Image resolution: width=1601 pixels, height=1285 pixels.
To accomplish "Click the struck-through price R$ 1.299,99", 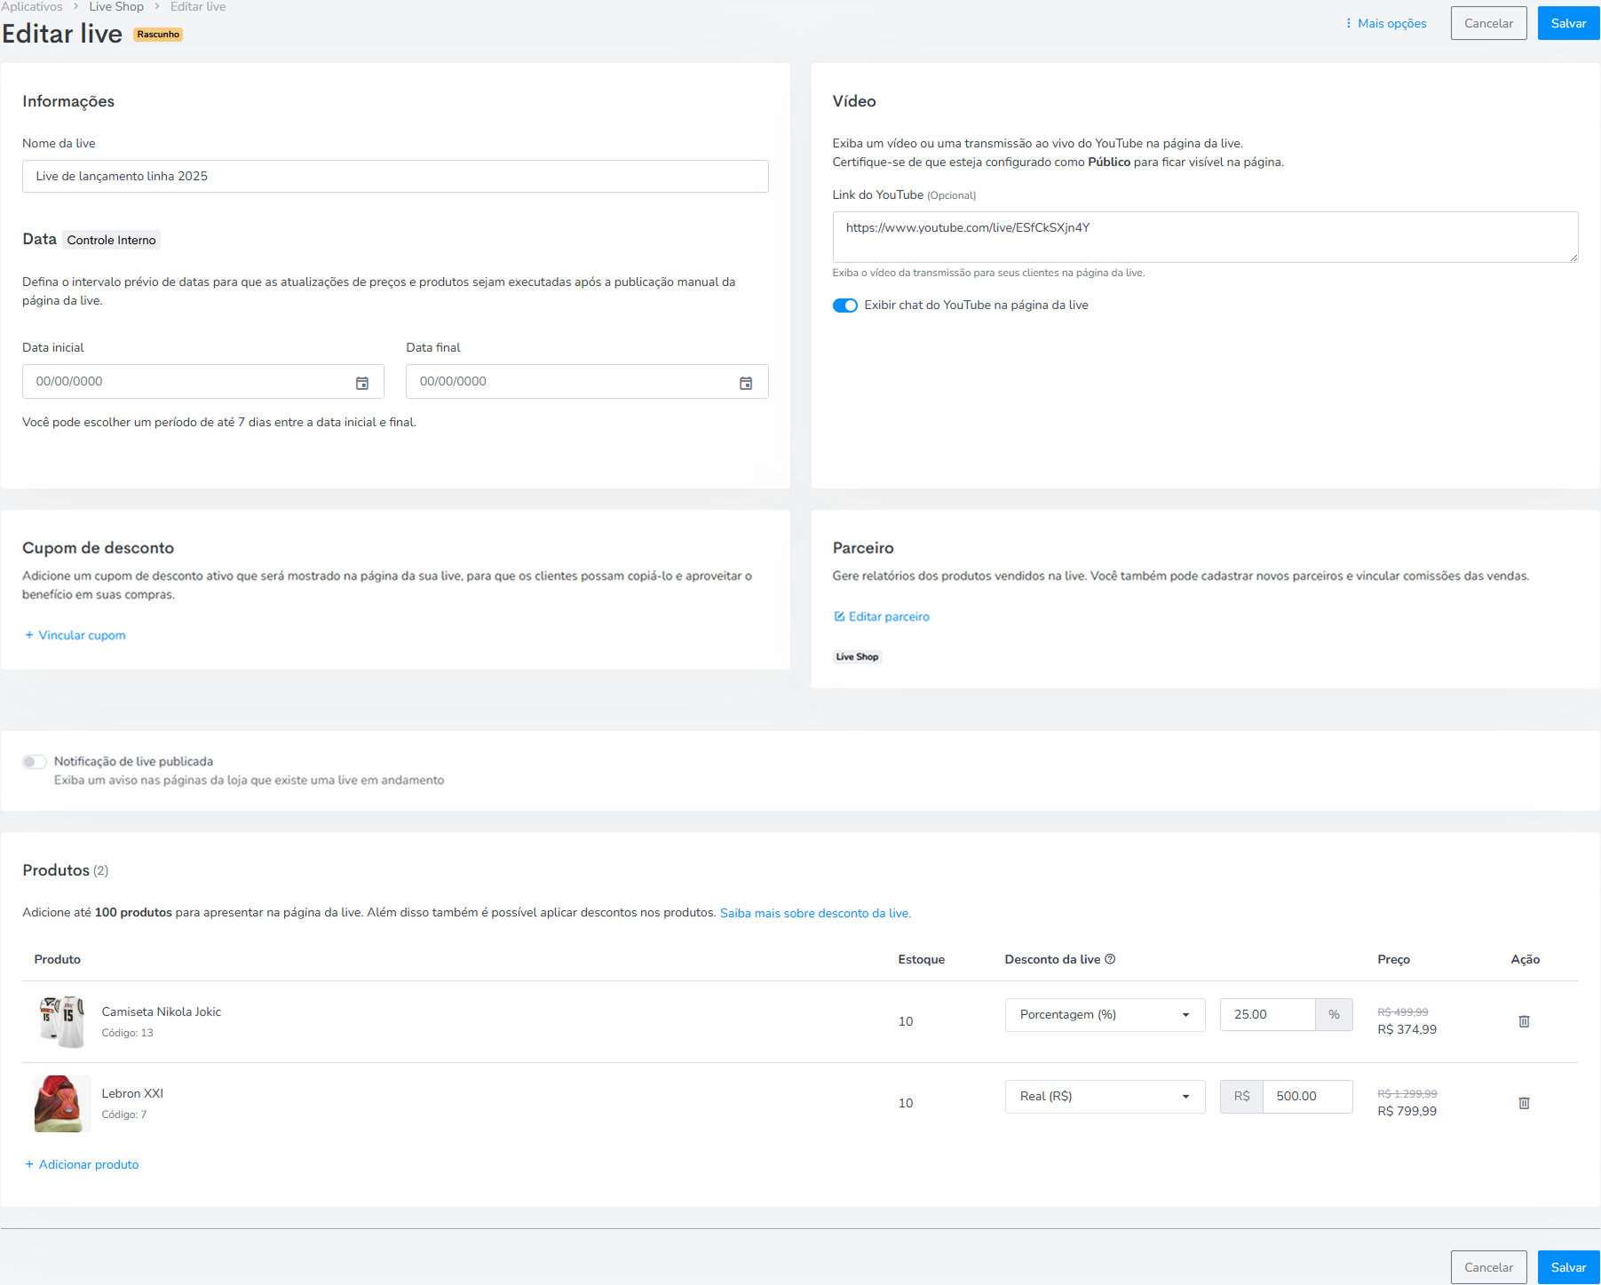I will tap(1407, 1094).
